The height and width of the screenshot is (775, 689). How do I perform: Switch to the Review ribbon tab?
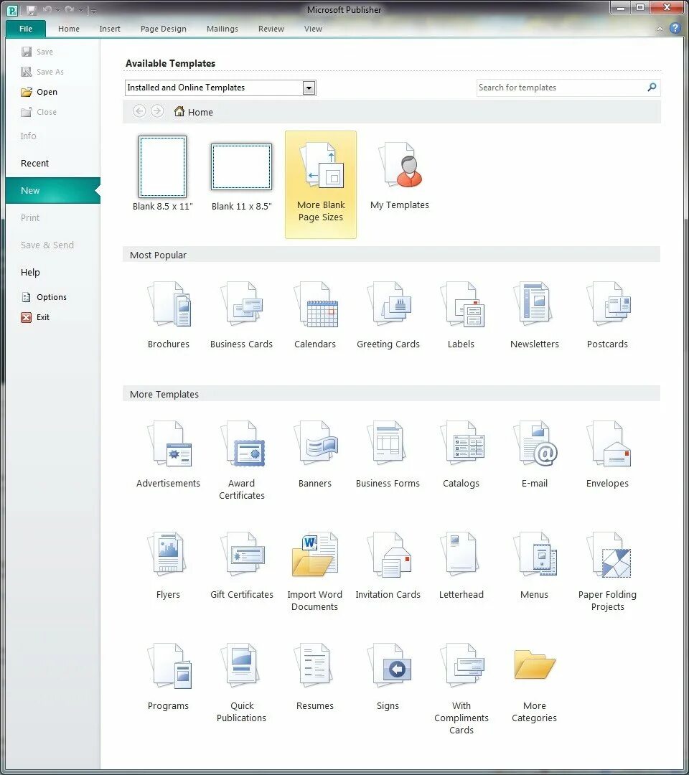click(x=271, y=29)
